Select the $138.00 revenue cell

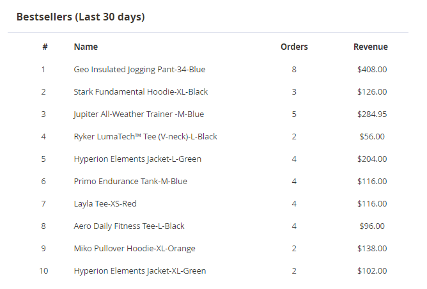click(x=372, y=248)
